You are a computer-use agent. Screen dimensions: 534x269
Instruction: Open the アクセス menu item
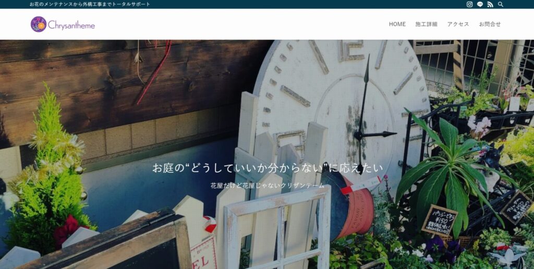[458, 24]
